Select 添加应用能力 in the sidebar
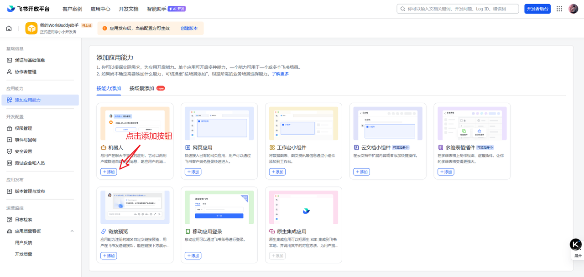Screen dimensions: 584x277 coord(40,100)
